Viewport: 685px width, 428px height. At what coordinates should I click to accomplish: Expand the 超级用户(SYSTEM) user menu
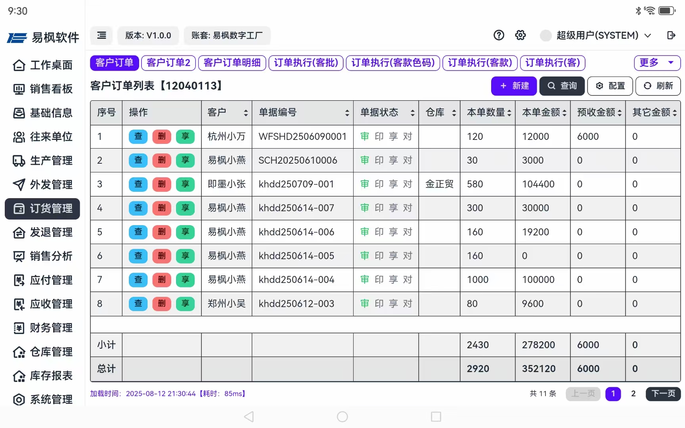[603, 35]
